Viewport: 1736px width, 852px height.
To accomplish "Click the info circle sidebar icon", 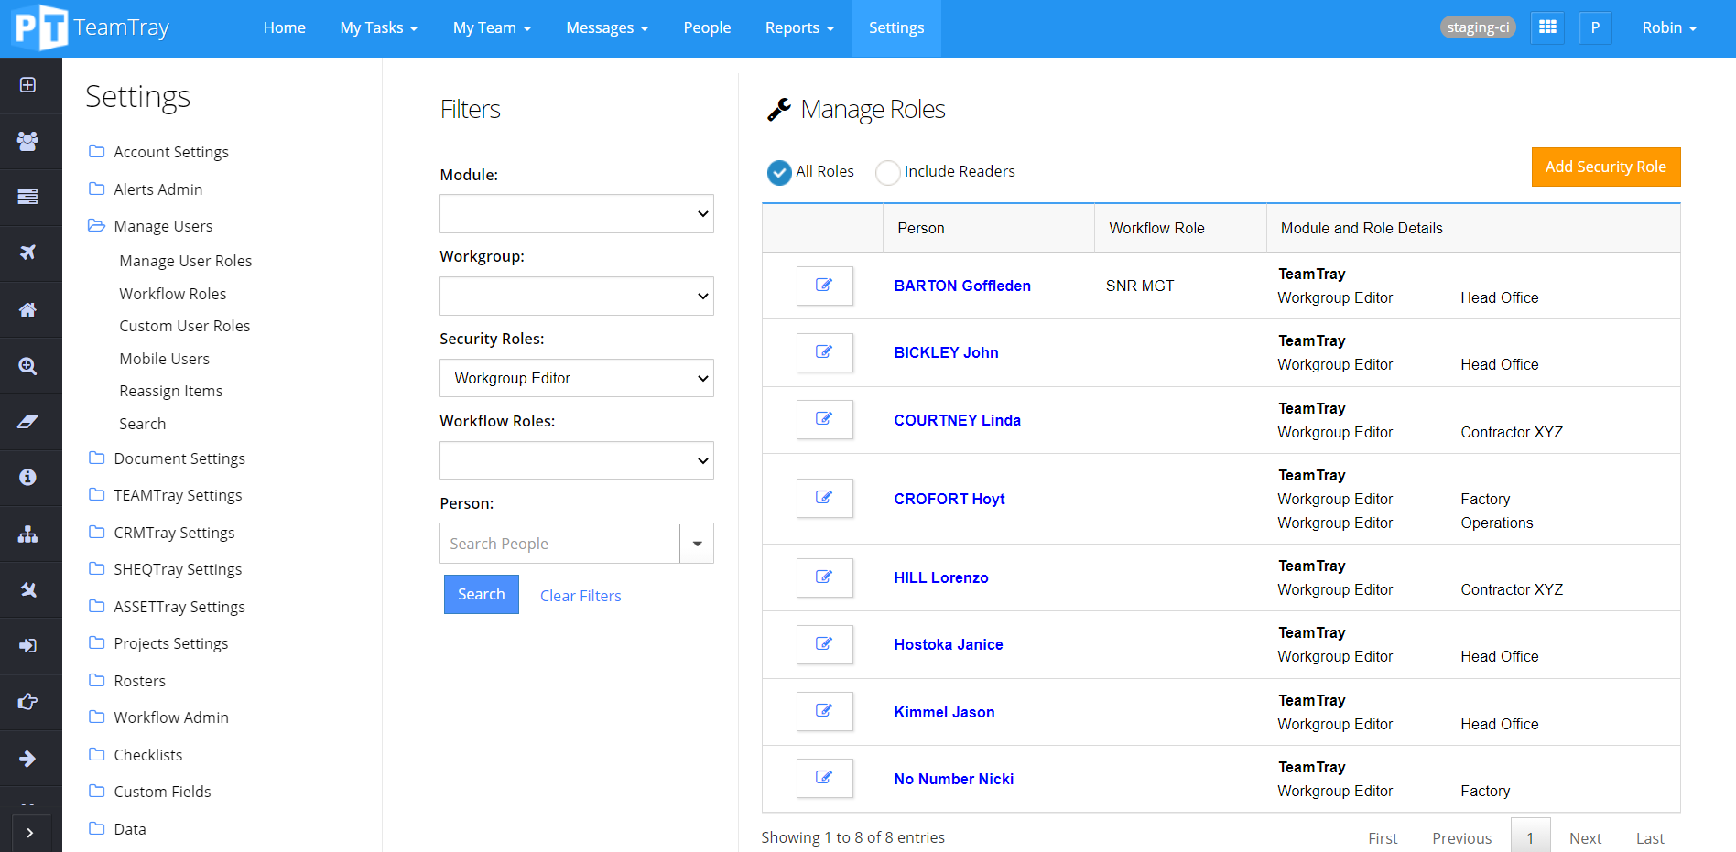I will pyautogui.click(x=27, y=477).
